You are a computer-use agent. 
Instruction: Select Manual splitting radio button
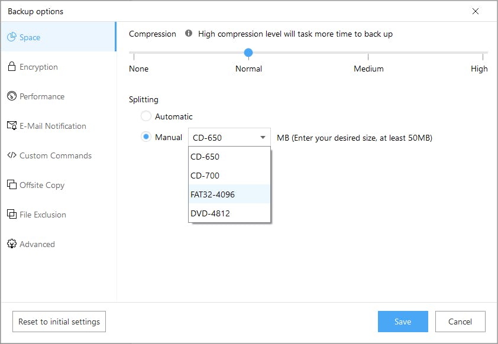pos(146,137)
